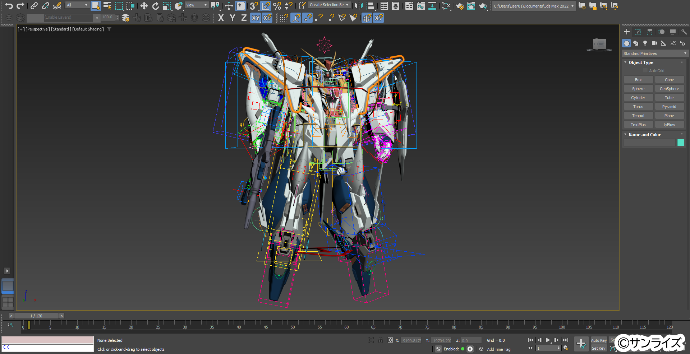
Task: Click the Use Pivot Point Center icon
Action: [x=215, y=6]
